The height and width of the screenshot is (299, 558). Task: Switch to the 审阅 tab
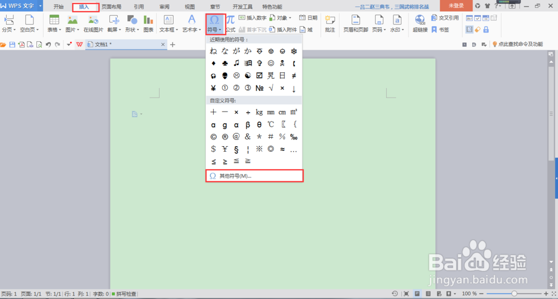(x=165, y=6)
